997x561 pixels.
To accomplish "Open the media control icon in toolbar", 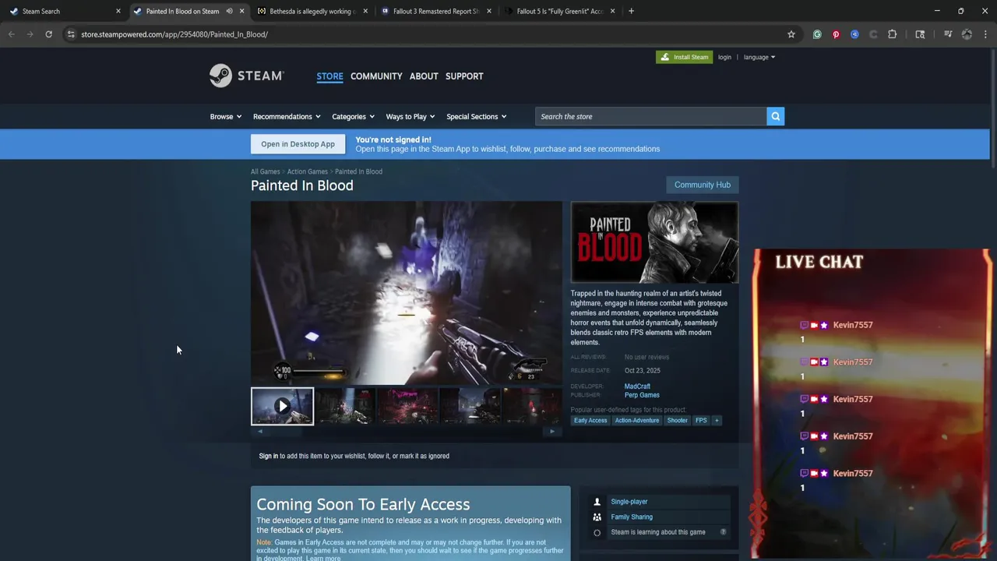I will coord(948,34).
